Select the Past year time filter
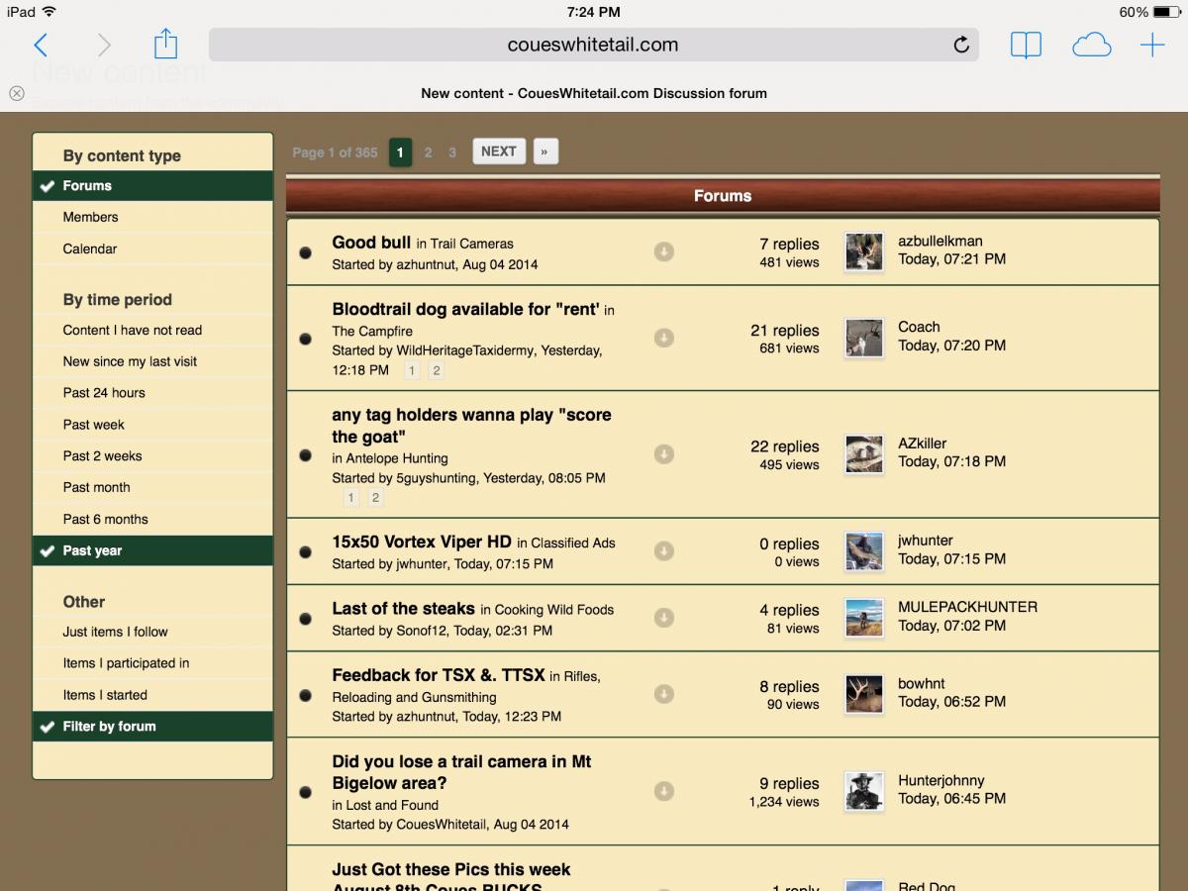1188x891 pixels. (152, 550)
